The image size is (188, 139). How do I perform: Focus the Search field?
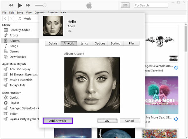151,5
